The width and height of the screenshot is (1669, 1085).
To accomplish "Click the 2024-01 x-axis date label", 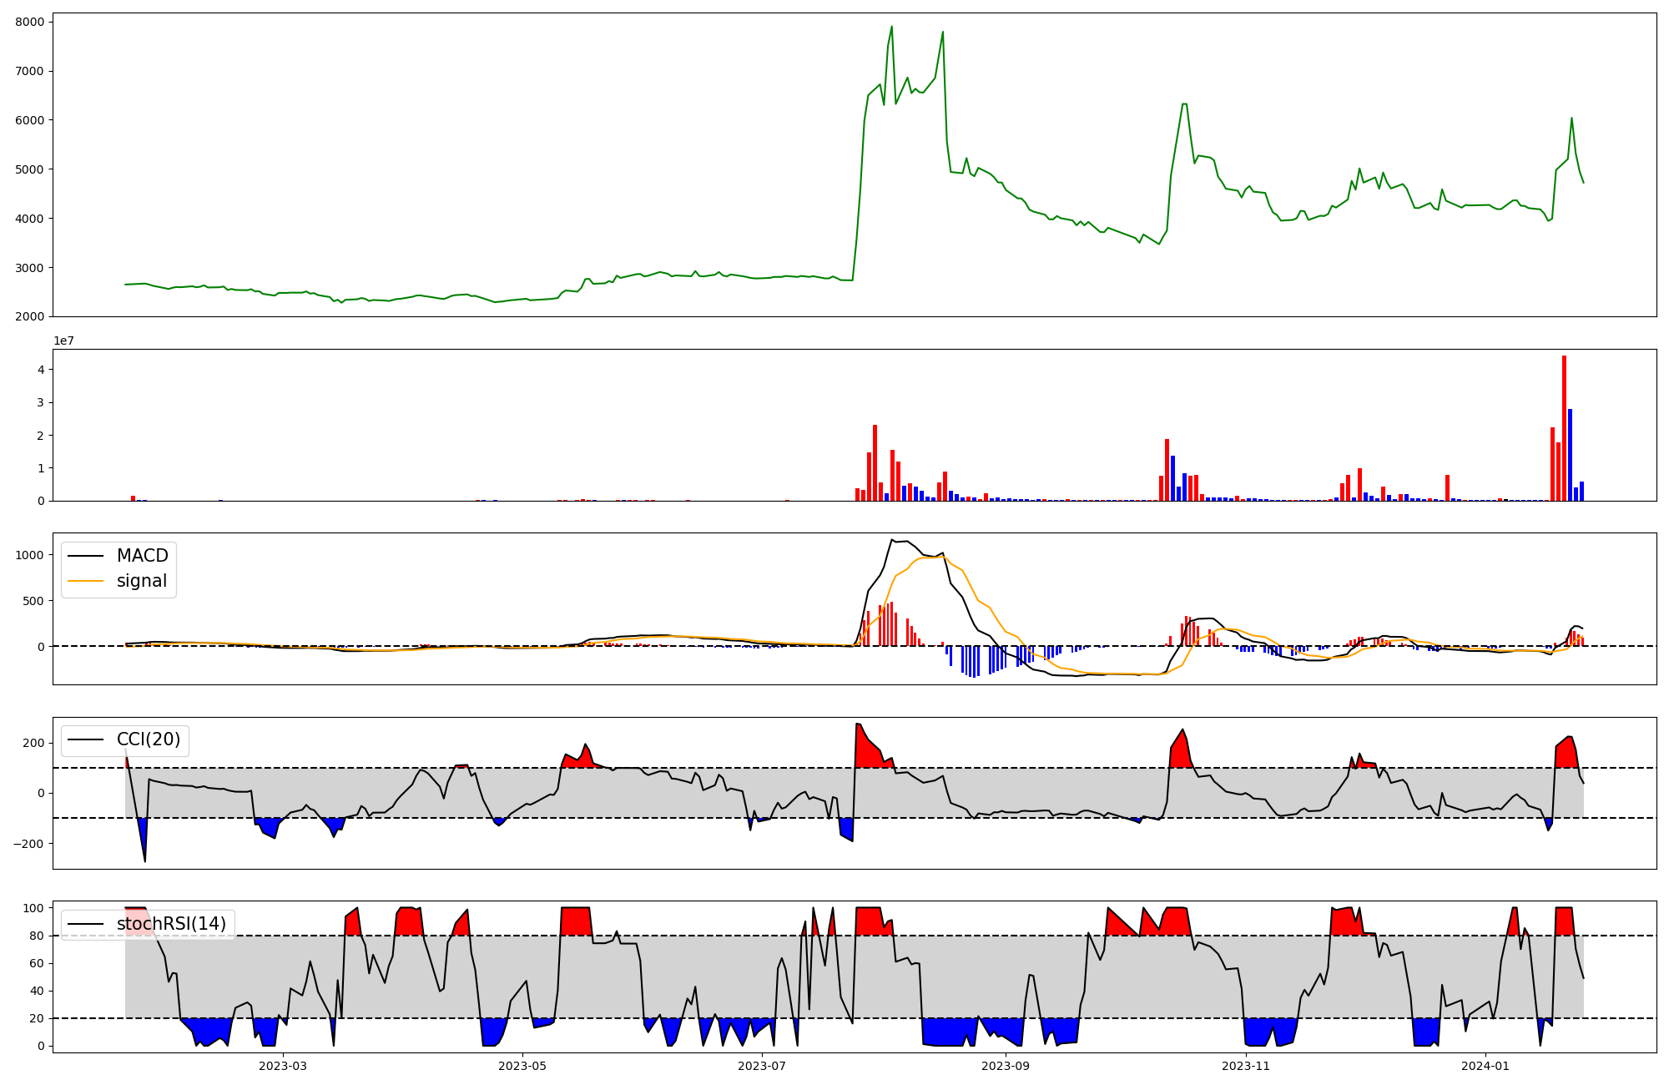I will click(1485, 1066).
